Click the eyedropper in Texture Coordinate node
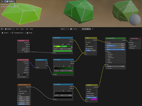The width and height of the screenshot is (142, 106). (27, 75)
